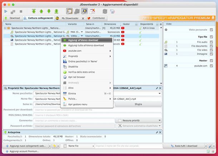
Task: Select Ordina pacchetto/i in 'Nome'
Action: pyautogui.click(x=87, y=61)
